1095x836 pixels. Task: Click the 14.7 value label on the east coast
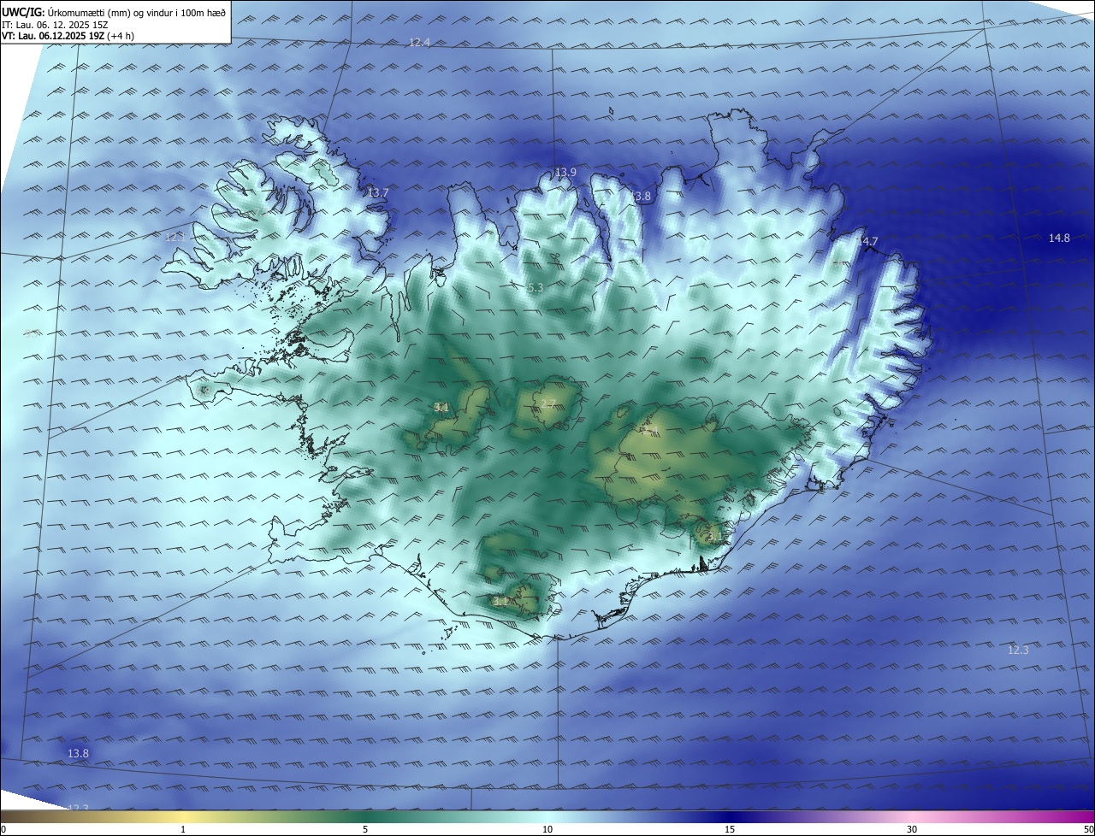pyautogui.click(x=867, y=242)
